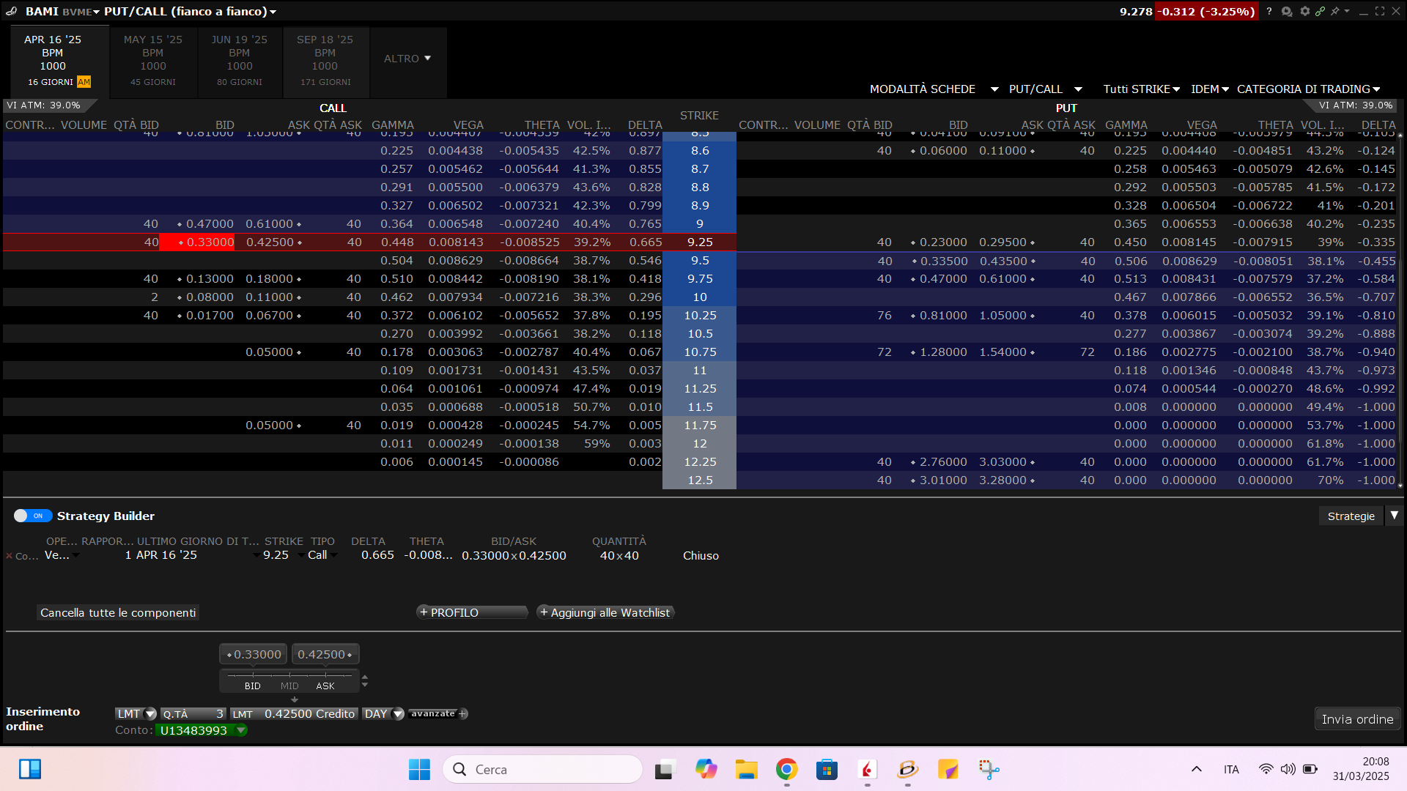Open the help question mark icon

[1269, 11]
